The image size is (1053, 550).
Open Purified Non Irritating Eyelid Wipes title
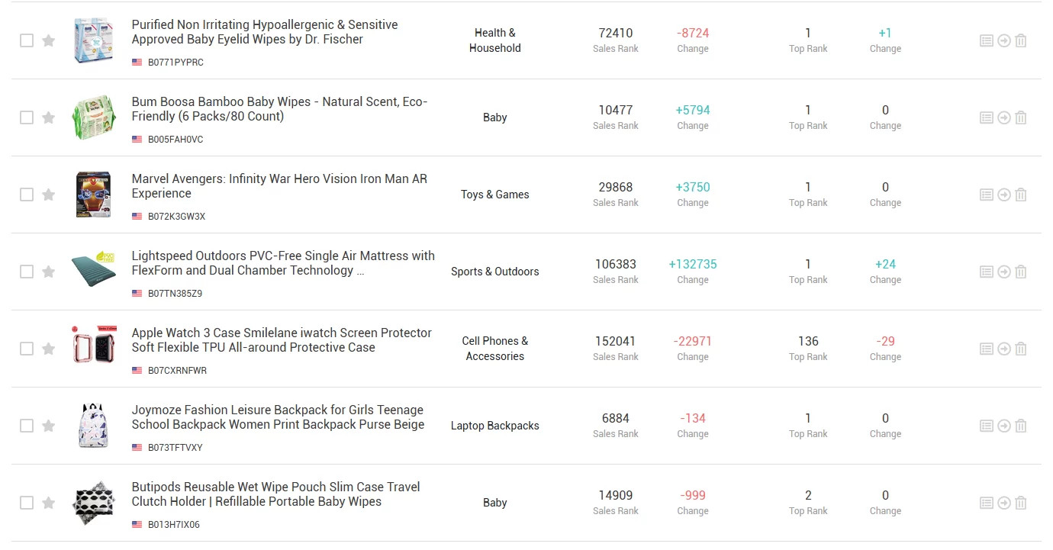click(x=265, y=32)
